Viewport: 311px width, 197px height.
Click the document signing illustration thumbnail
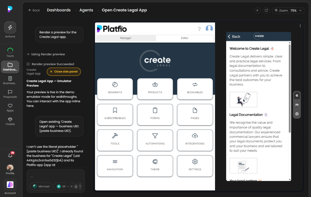(243, 166)
